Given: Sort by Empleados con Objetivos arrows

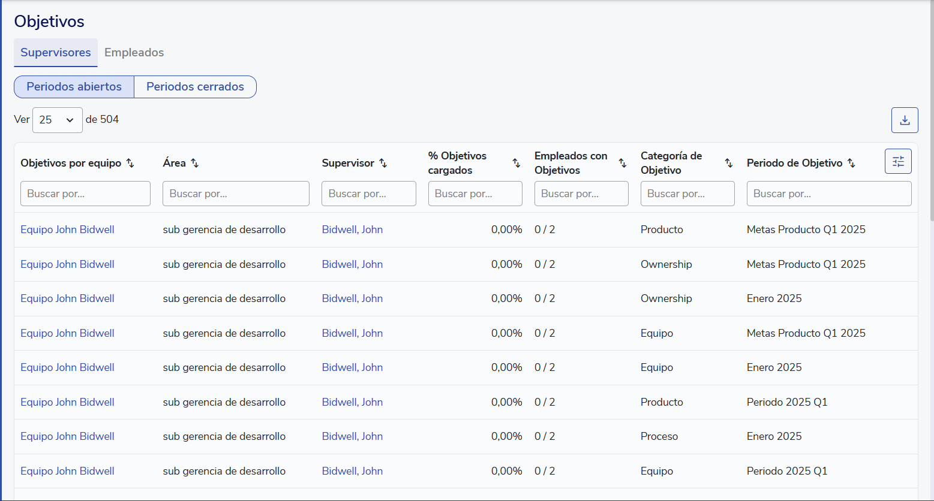Looking at the screenshot, I should click(622, 163).
